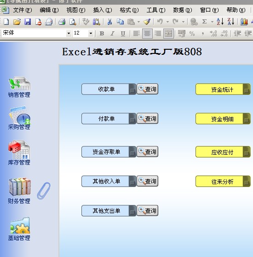253x257 pixels.
Task: Click the 其他收入单 button
Action: pos(109,181)
